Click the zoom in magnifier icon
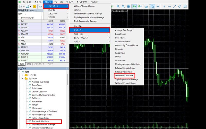 [x=118, y=6]
